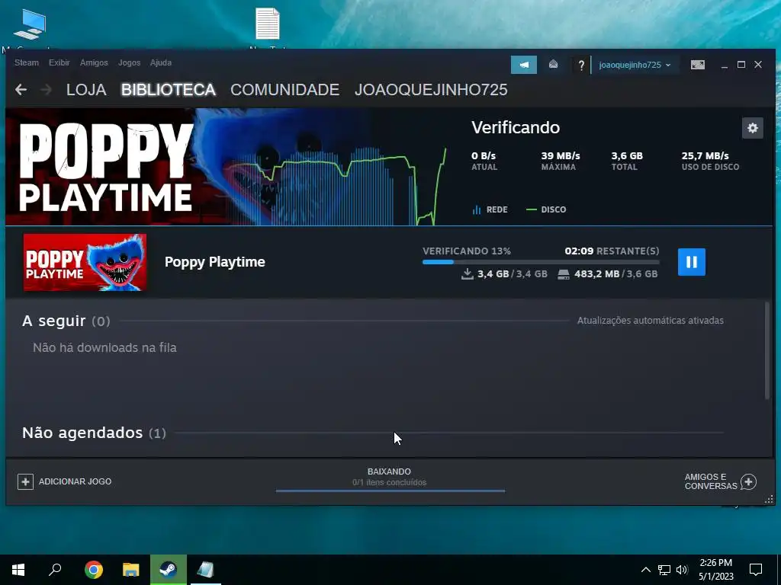The width and height of the screenshot is (781, 585).
Task: Open download settings gear icon
Action: [x=752, y=128]
